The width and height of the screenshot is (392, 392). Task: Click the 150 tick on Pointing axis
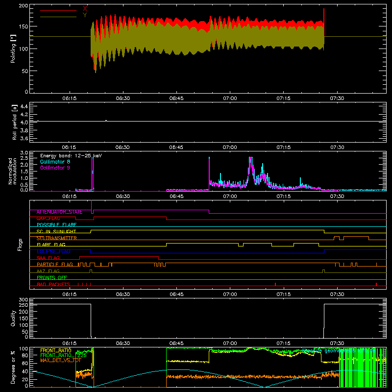tap(24, 26)
